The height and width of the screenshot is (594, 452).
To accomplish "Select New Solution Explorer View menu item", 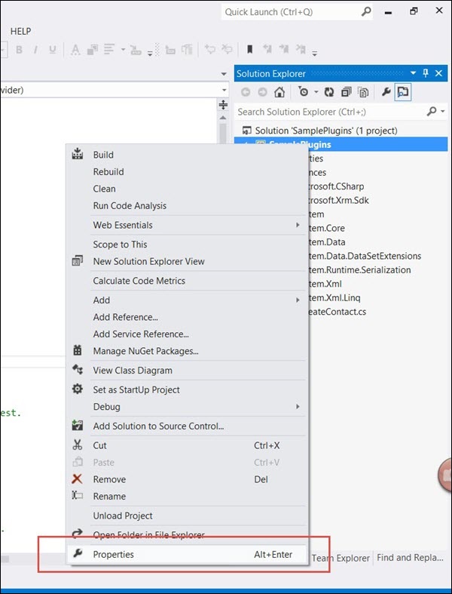I will click(x=188, y=261).
